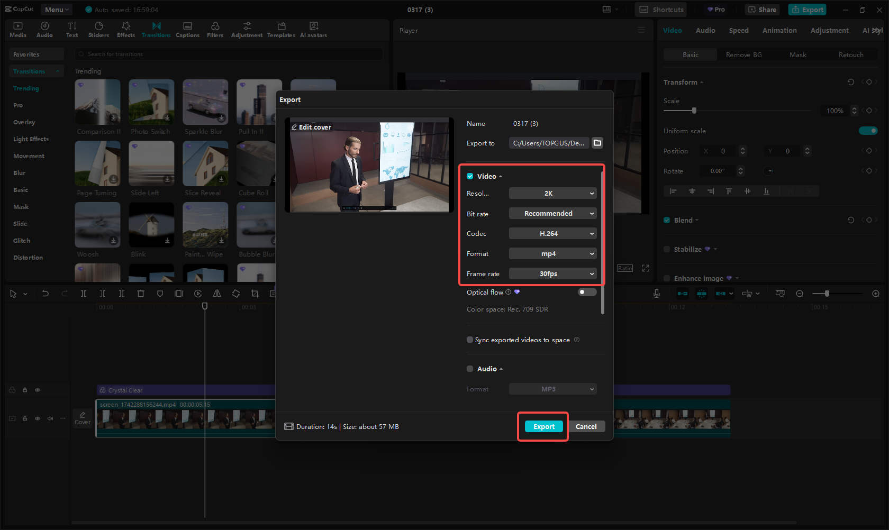This screenshot has height=530, width=889.
Task: Turn on the Optical flow toggle
Action: 586,292
